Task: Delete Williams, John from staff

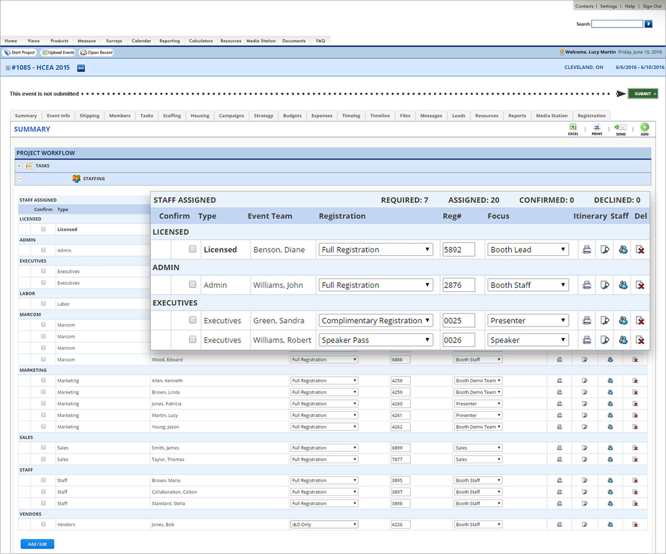Action: (x=640, y=285)
